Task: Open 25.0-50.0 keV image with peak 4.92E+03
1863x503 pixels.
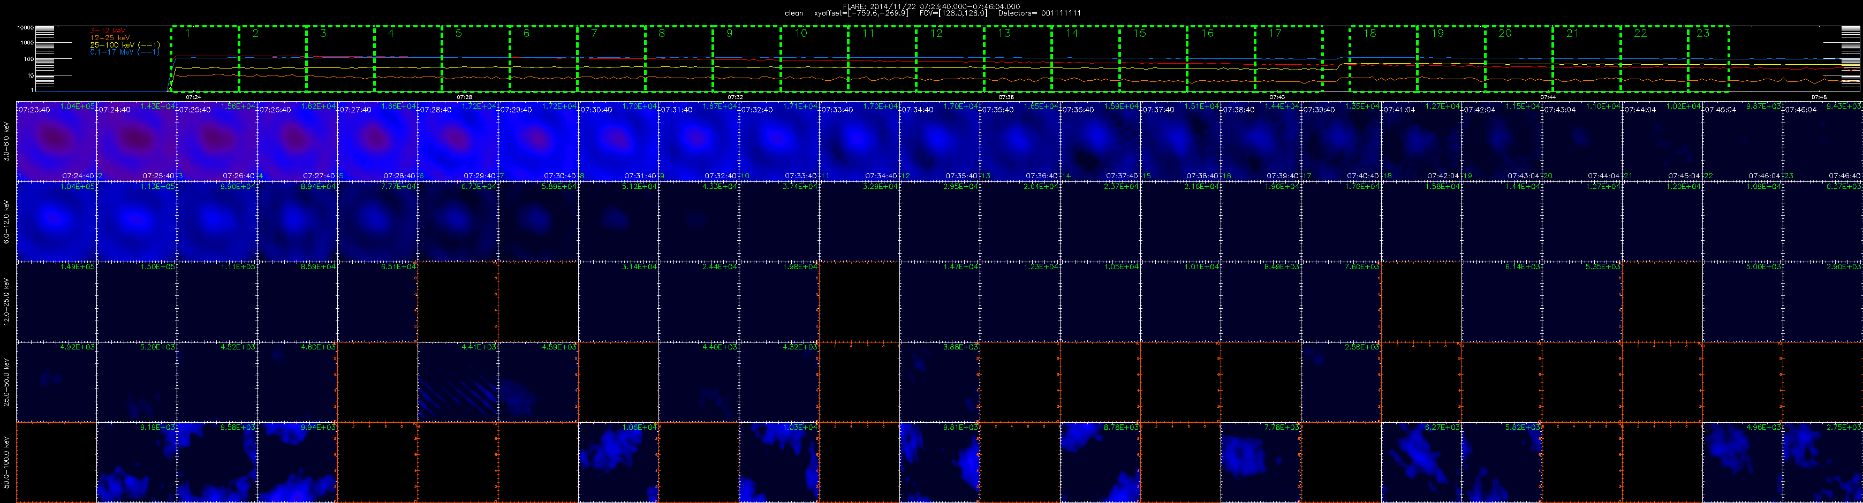Action: 56,382
